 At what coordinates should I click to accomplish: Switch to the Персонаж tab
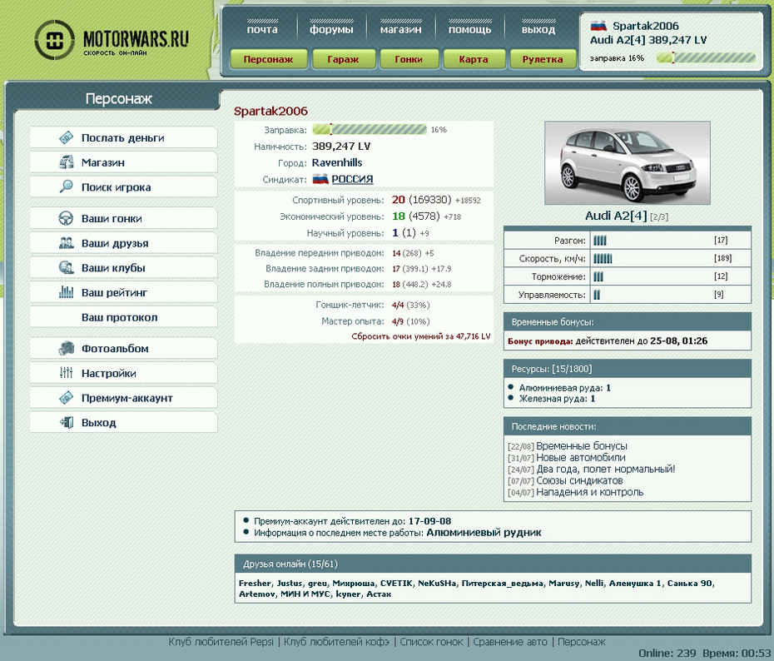269,59
